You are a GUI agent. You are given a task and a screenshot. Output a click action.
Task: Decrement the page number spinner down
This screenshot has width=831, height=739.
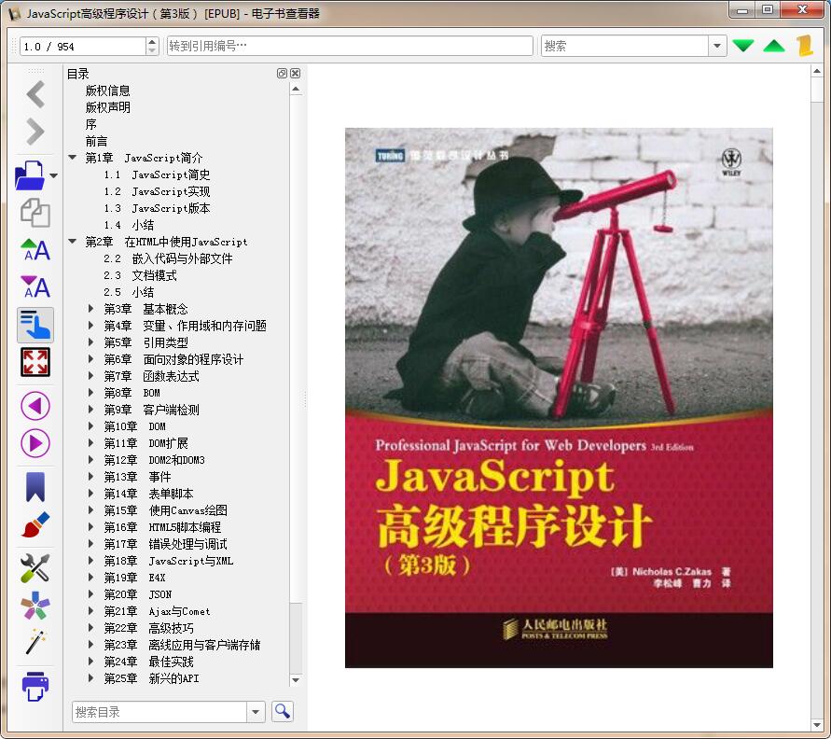pyautogui.click(x=152, y=50)
